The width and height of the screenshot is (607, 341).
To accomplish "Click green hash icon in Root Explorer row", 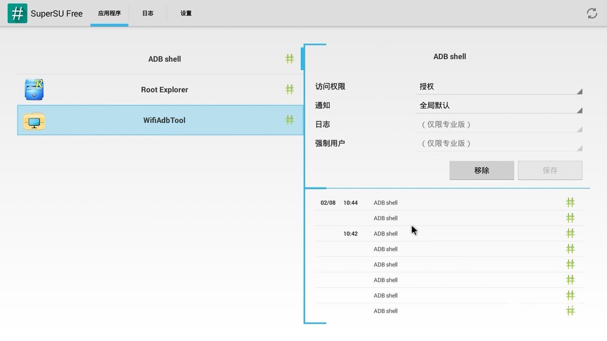I will coord(289,89).
